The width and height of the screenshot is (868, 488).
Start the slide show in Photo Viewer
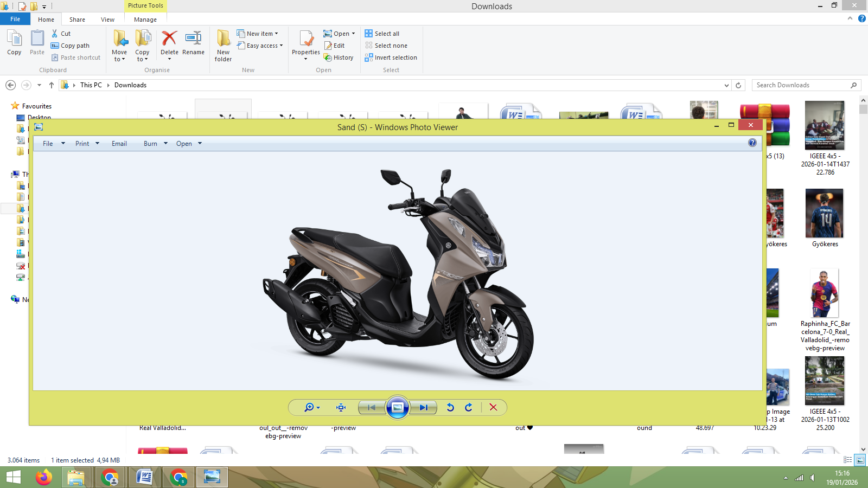(398, 407)
